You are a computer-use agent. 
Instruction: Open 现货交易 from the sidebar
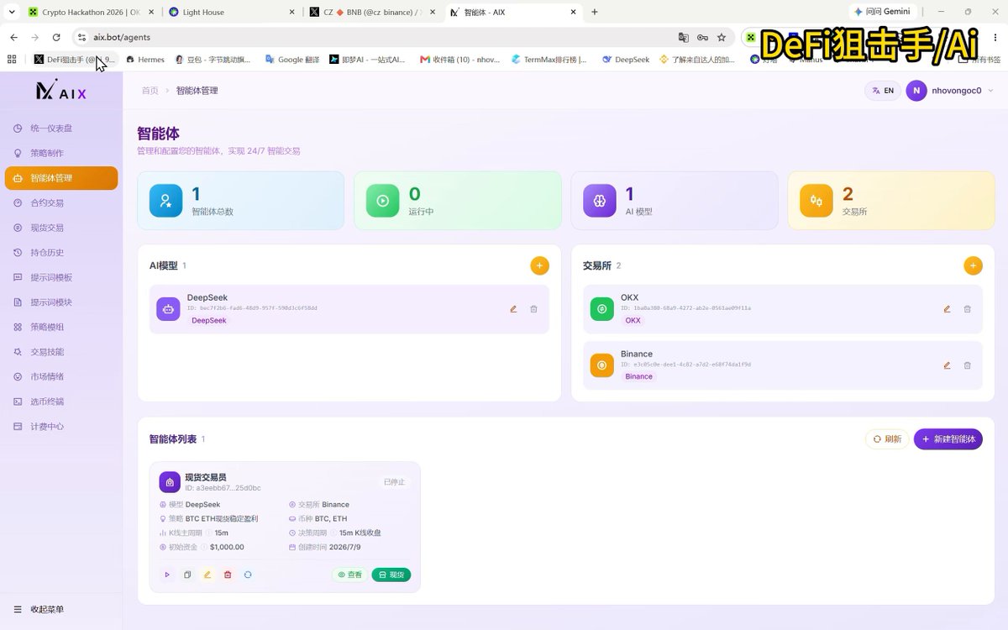pos(61,228)
